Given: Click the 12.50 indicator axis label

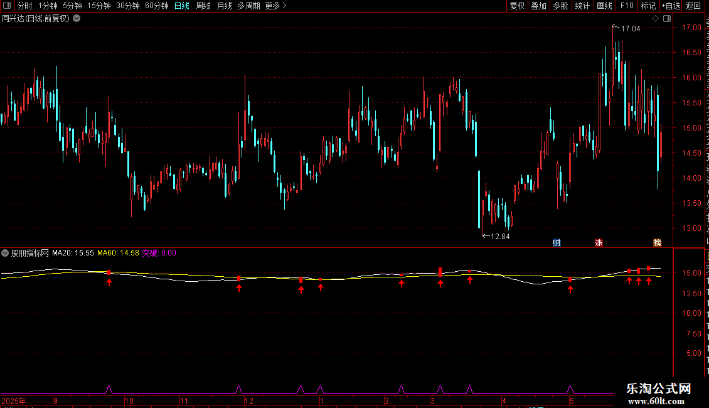Looking at the screenshot, I should pos(693,293).
